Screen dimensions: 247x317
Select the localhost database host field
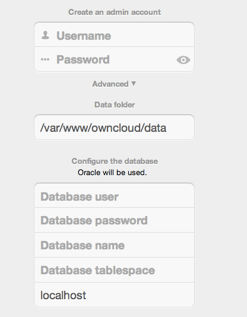114,295
